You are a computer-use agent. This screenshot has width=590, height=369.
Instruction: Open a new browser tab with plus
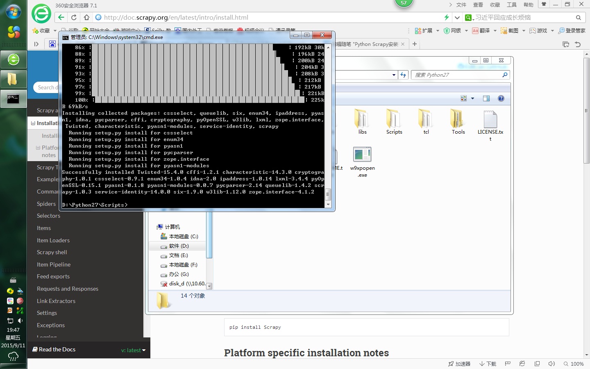coord(415,44)
